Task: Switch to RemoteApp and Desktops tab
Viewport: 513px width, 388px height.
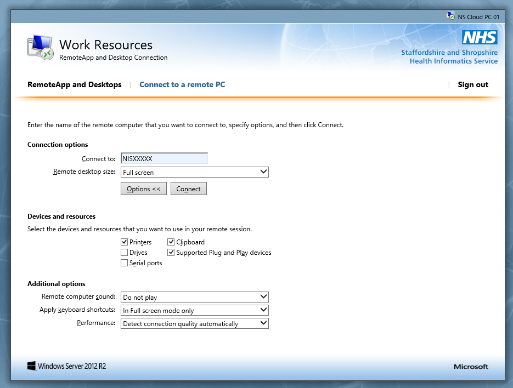Action: tap(75, 84)
